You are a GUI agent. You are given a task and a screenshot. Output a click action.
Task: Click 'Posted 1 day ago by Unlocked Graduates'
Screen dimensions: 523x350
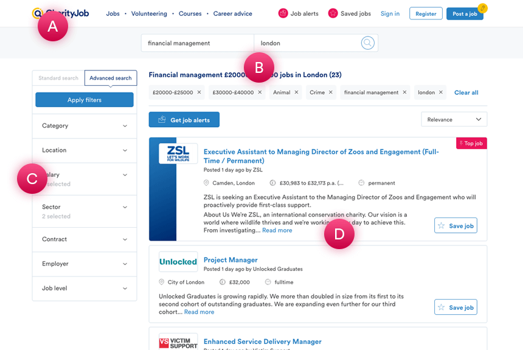point(253,269)
